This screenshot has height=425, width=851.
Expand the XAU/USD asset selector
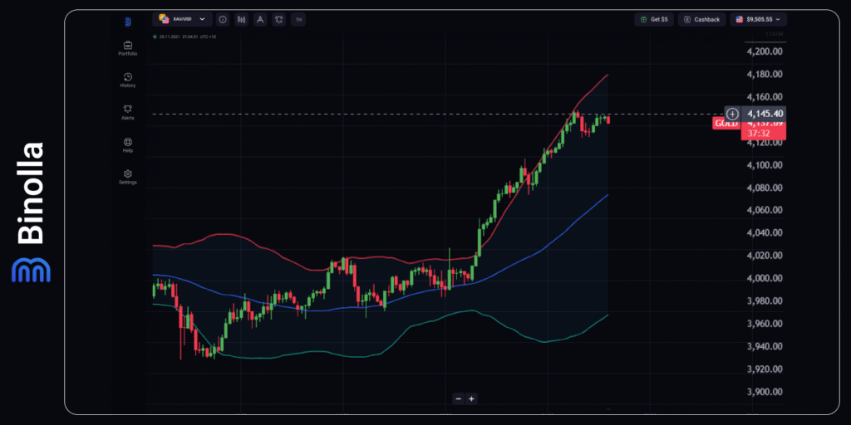[x=182, y=20]
